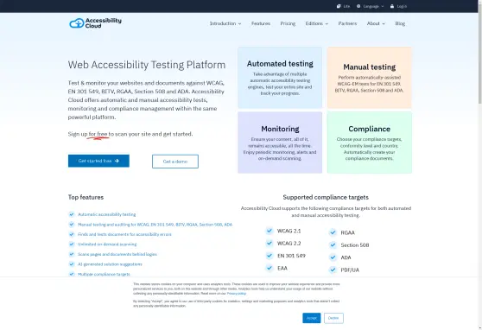Open the Partners page
Viewport: 482px width, 330px height.
pyautogui.click(x=347, y=23)
